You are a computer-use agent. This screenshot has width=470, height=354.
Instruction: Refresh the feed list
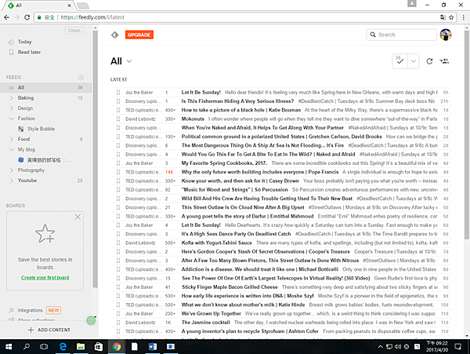(x=429, y=61)
